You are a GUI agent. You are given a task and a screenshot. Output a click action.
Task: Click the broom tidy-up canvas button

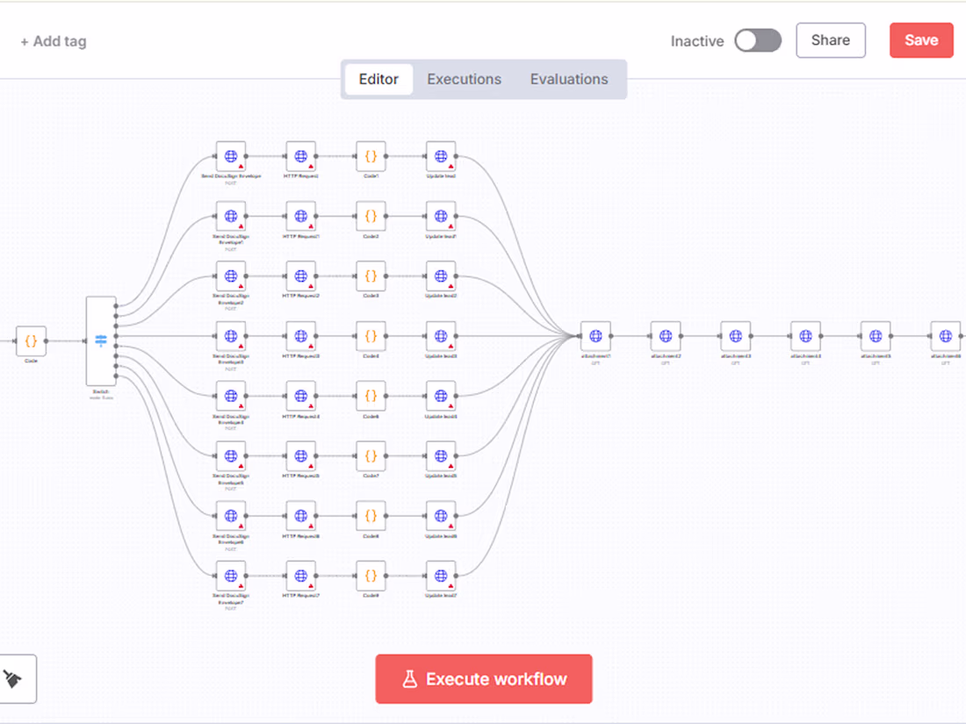[14, 678]
